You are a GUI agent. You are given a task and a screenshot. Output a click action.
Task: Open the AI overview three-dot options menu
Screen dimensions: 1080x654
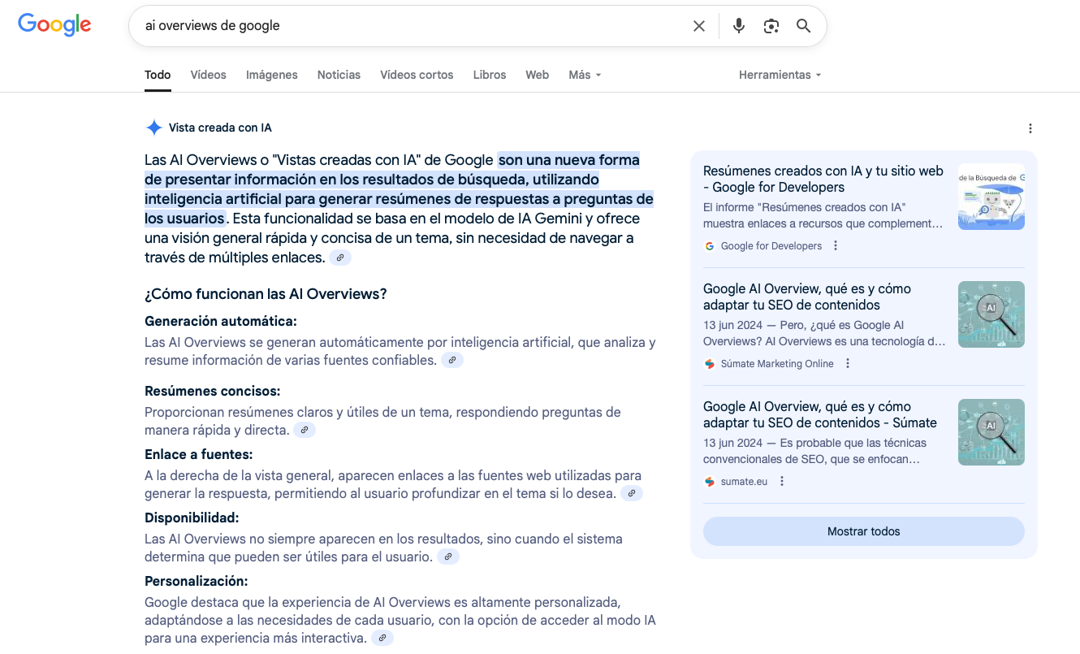point(1030,128)
